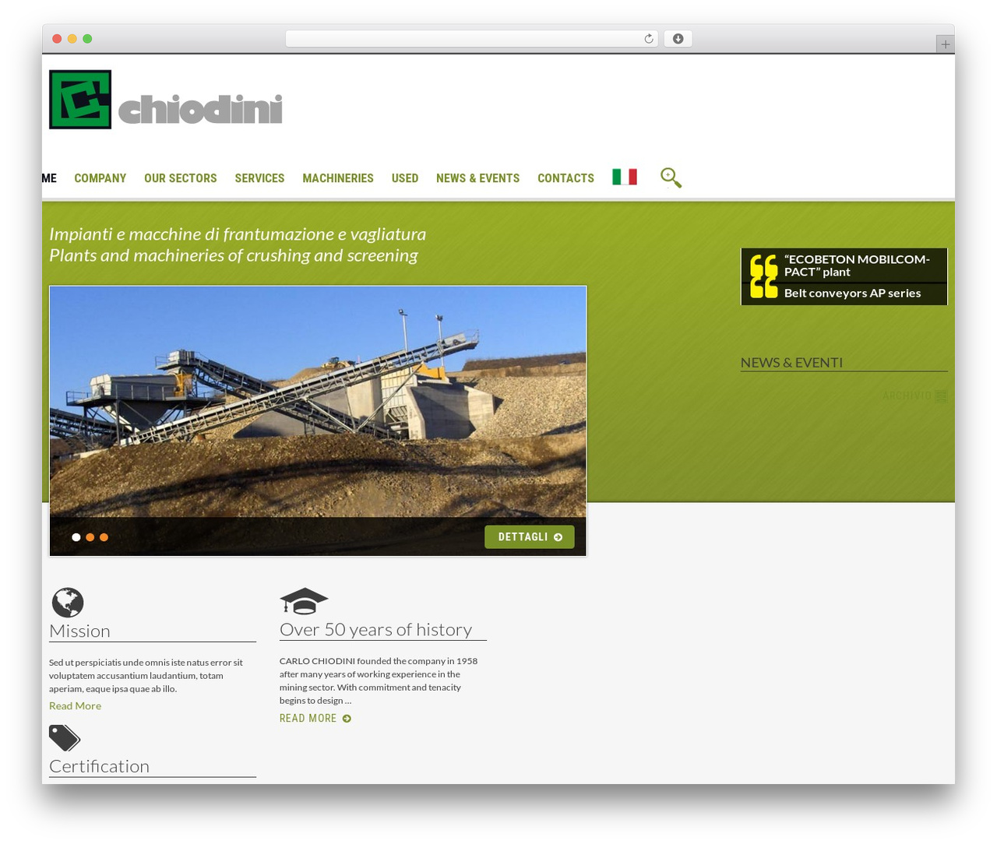This screenshot has height=844, width=997.
Task: Switch language via the Italian flag
Action: 625,178
